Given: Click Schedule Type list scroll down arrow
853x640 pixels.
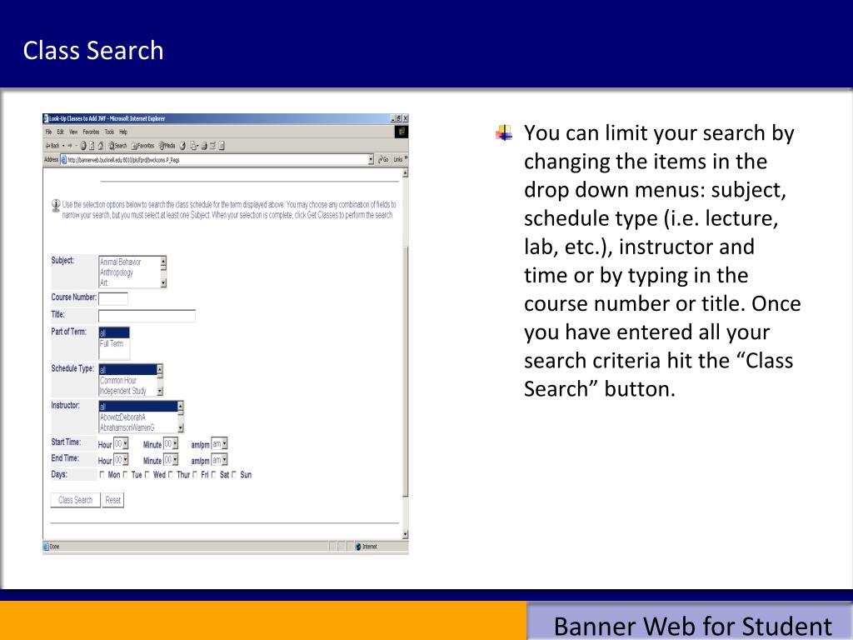Looking at the screenshot, I should coord(159,392).
